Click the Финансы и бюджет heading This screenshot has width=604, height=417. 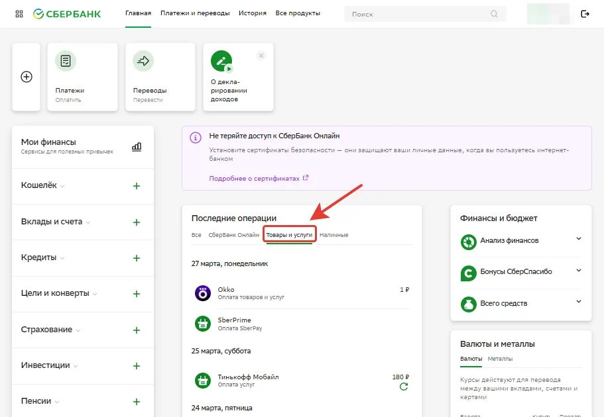coord(499,218)
